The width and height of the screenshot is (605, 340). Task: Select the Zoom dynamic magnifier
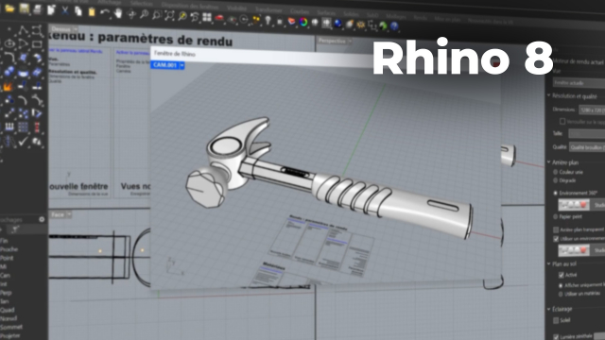tap(144, 15)
